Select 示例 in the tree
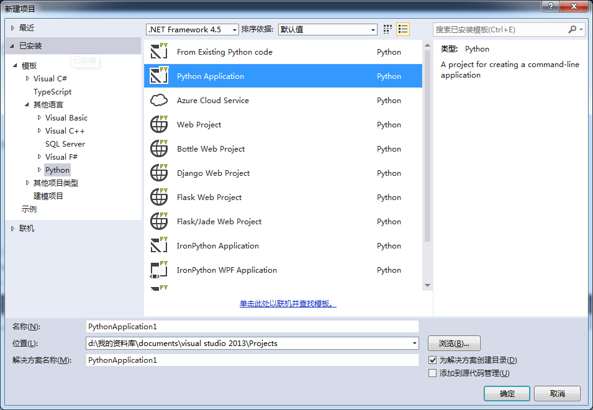The height and width of the screenshot is (410, 593). point(29,209)
